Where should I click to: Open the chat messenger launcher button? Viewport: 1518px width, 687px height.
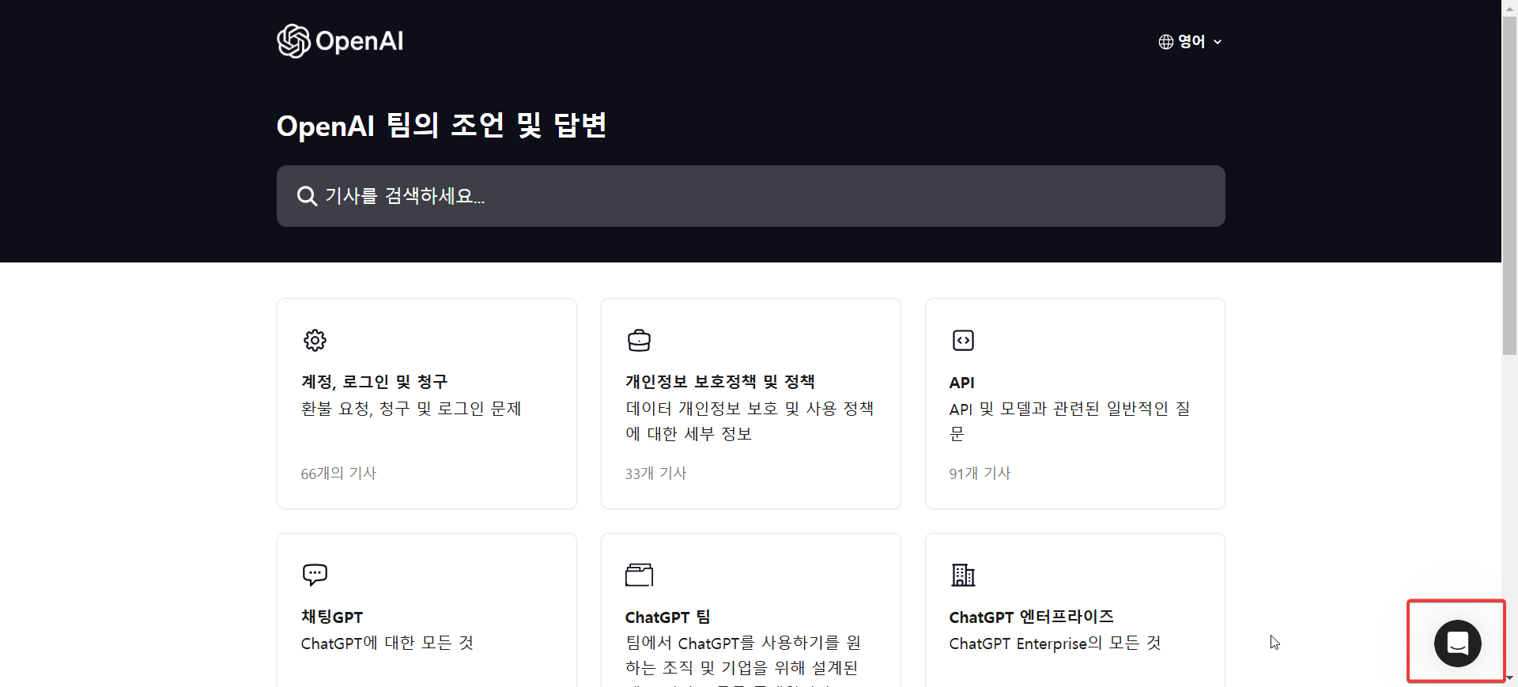coord(1457,644)
